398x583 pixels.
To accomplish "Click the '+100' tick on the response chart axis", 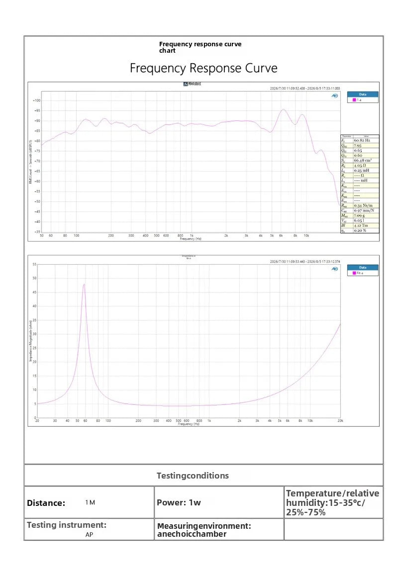I will [x=37, y=100].
